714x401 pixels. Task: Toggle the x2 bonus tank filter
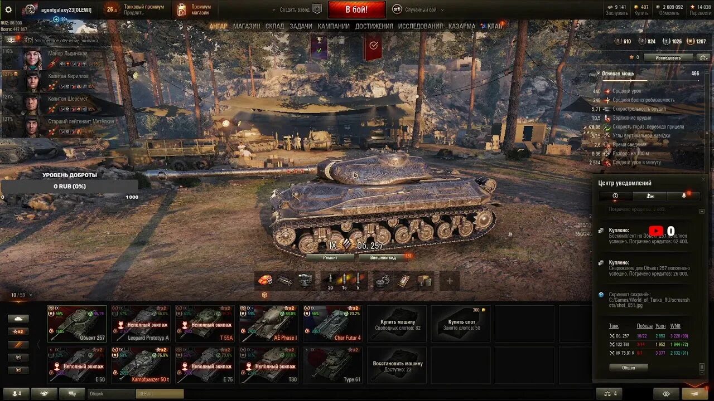(18, 331)
